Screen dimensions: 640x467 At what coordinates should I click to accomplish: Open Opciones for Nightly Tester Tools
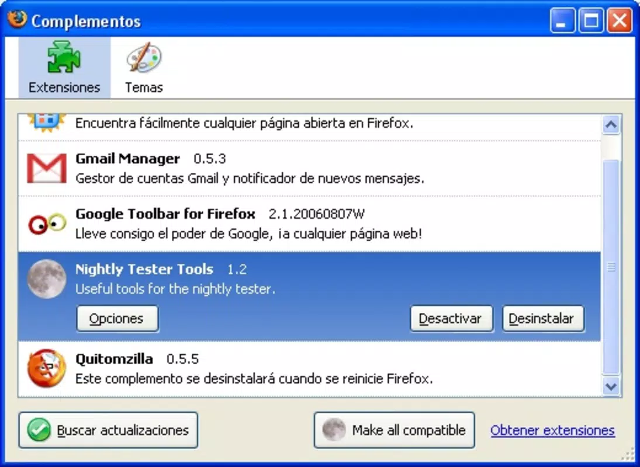pos(117,318)
